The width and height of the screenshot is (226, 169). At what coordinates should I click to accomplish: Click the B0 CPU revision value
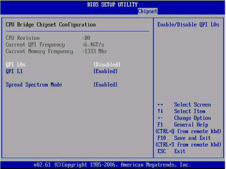(x=87, y=38)
